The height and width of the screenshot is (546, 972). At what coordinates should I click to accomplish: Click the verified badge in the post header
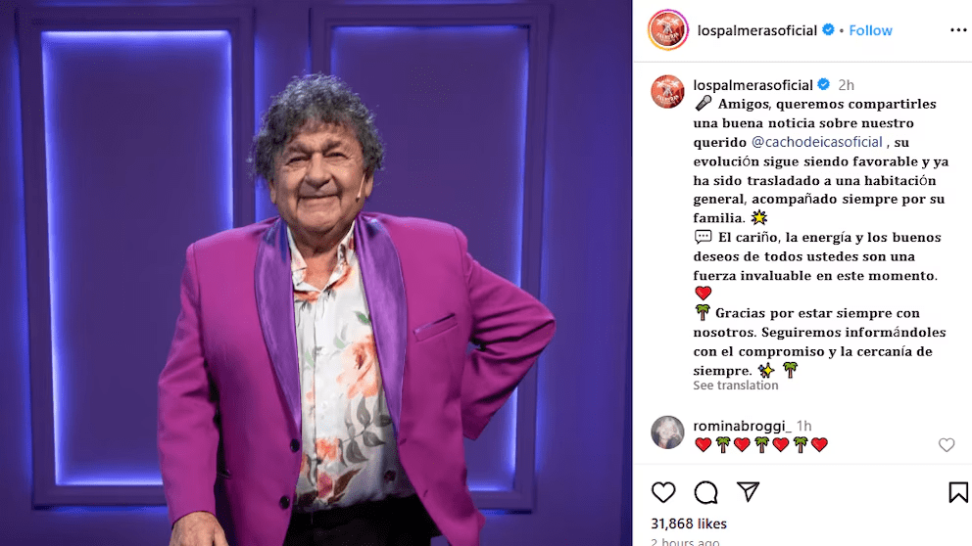828,29
